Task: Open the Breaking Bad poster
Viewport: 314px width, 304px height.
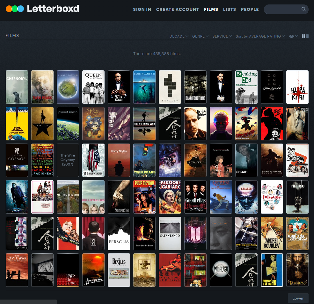Action: click(x=246, y=87)
